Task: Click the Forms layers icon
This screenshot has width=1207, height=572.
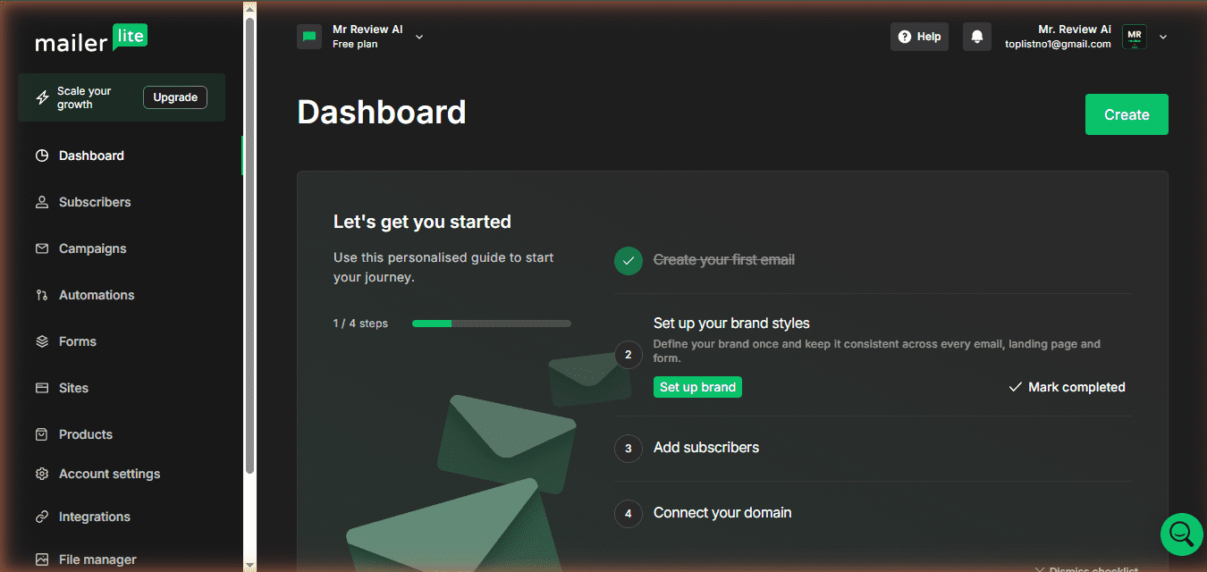Action: click(42, 341)
